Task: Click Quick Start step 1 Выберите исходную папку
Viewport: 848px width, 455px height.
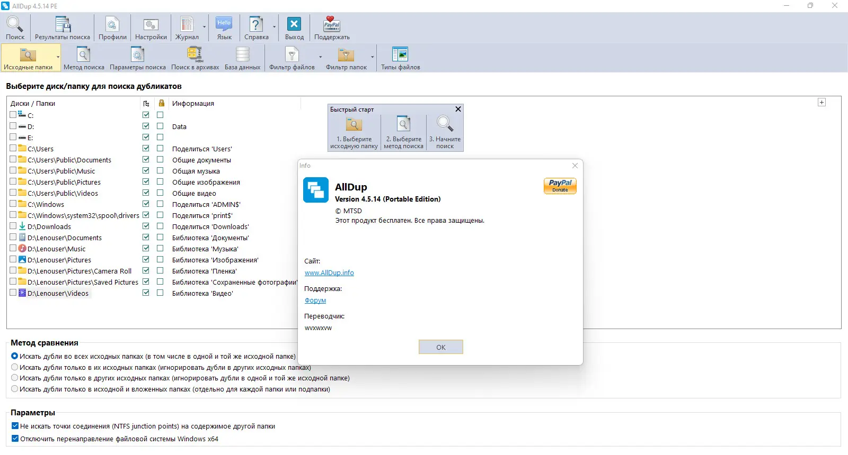Action: (x=354, y=133)
